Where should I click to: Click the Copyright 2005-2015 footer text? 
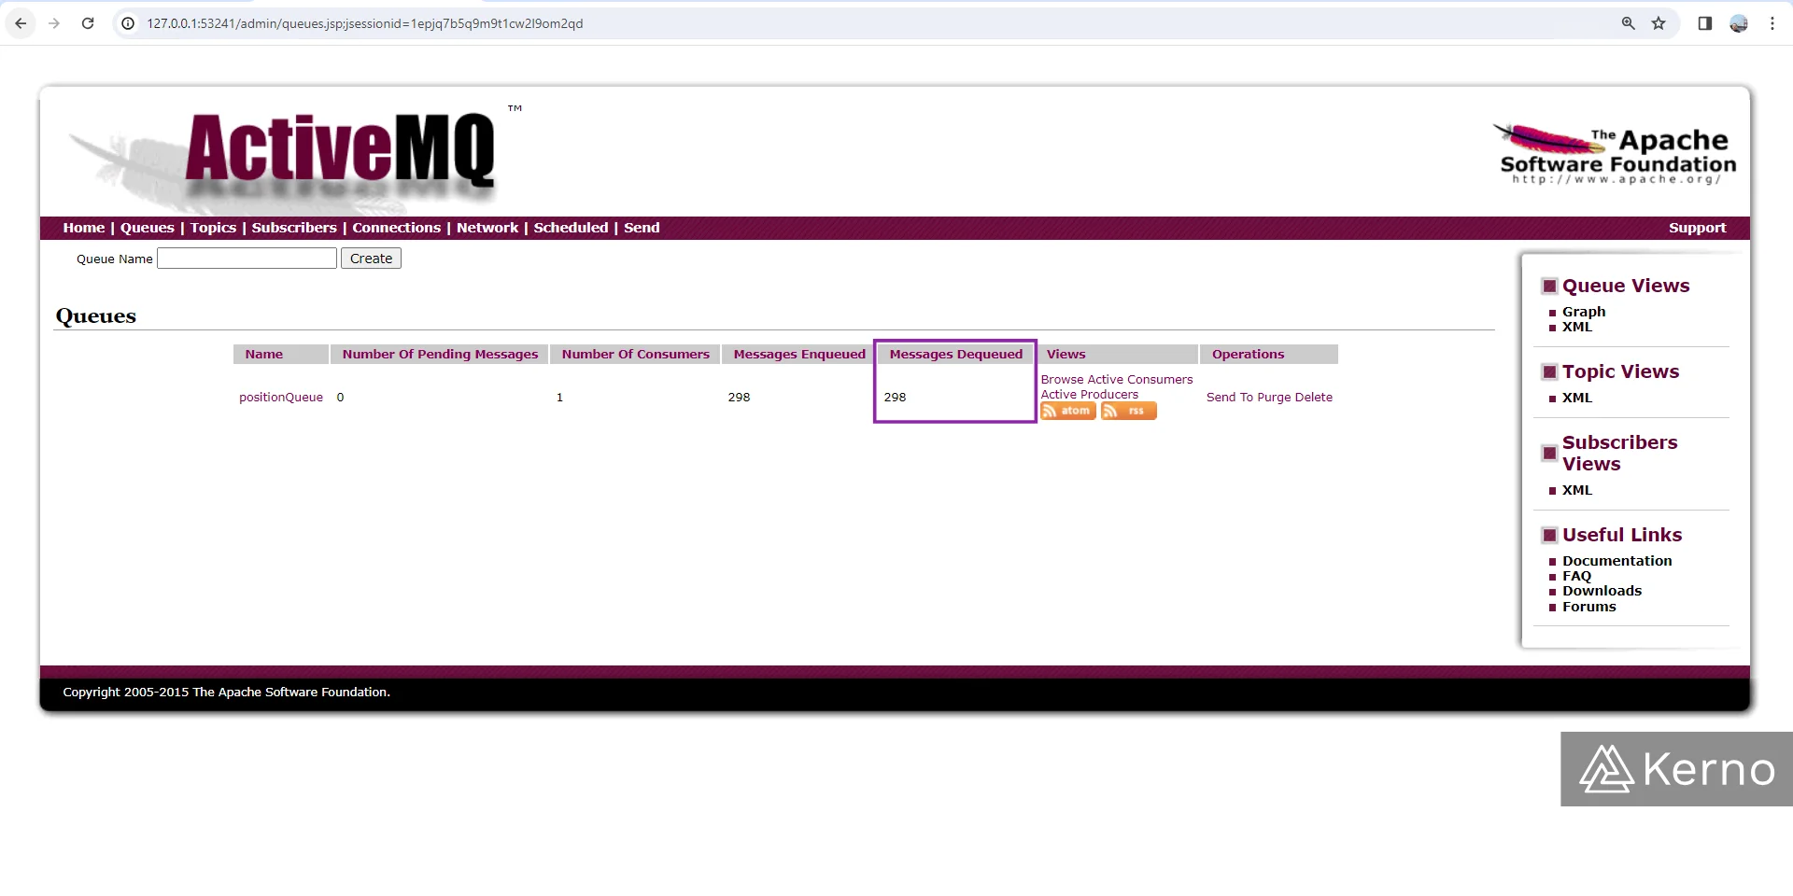tap(227, 693)
